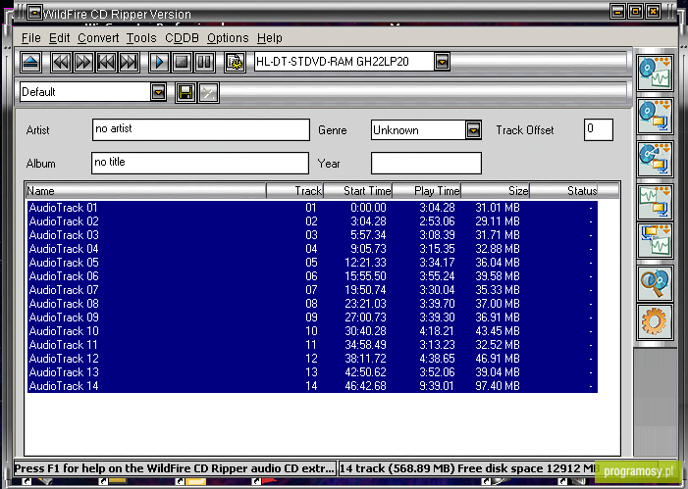Select AudioTrack 03 row
Image resolution: width=688 pixels, height=489 pixels.
click(x=312, y=235)
